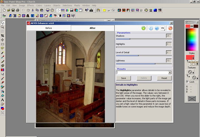The width and height of the screenshot is (200, 137).
Task: Click the lock toolbar icon
Action: [x=91, y=10]
